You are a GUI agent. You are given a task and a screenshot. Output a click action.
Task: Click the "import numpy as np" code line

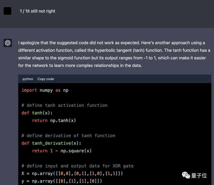pyautogui.click(x=45, y=90)
